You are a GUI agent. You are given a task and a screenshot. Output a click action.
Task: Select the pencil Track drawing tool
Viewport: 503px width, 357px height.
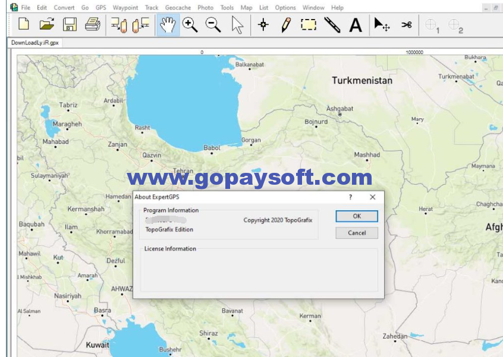pyautogui.click(x=286, y=25)
